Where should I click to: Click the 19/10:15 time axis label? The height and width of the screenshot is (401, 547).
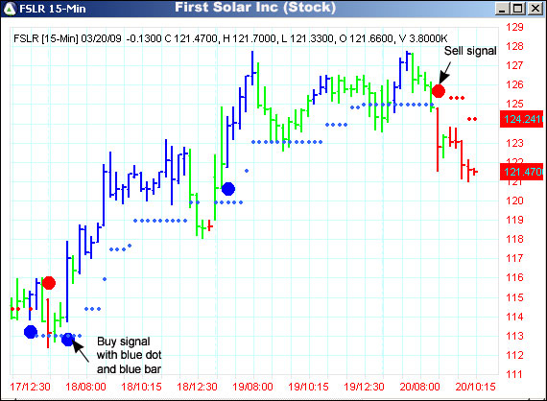308,387
